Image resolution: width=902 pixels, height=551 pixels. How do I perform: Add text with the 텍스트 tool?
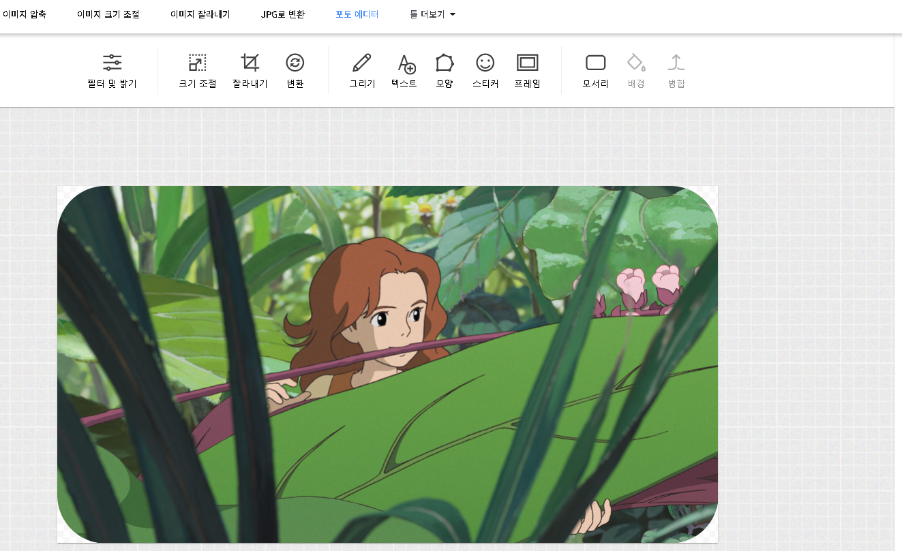tap(404, 72)
